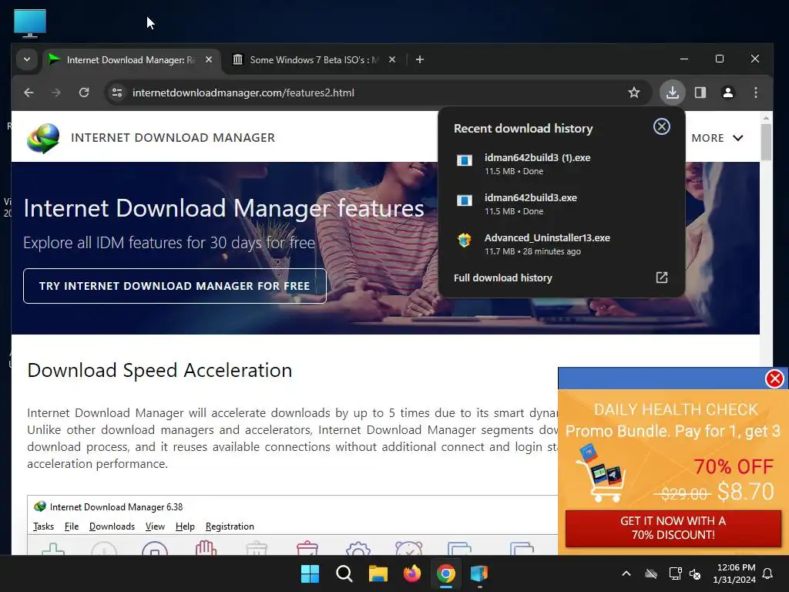The image size is (789, 592).
Task: Open the tab search dropdown
Action: (x=27, y=59)
